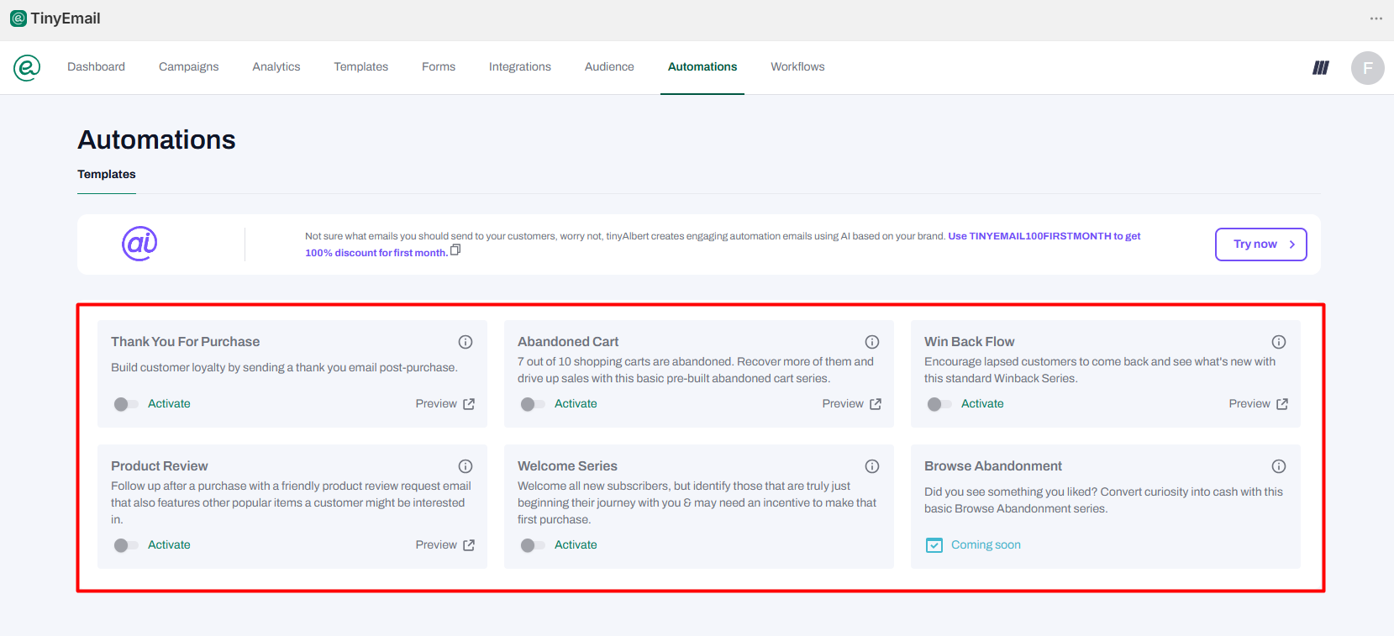Screen dimensions: 1394x636
Task: Click the TinyEmail app icon in the title bar
Action: click(x=18, y=18)
